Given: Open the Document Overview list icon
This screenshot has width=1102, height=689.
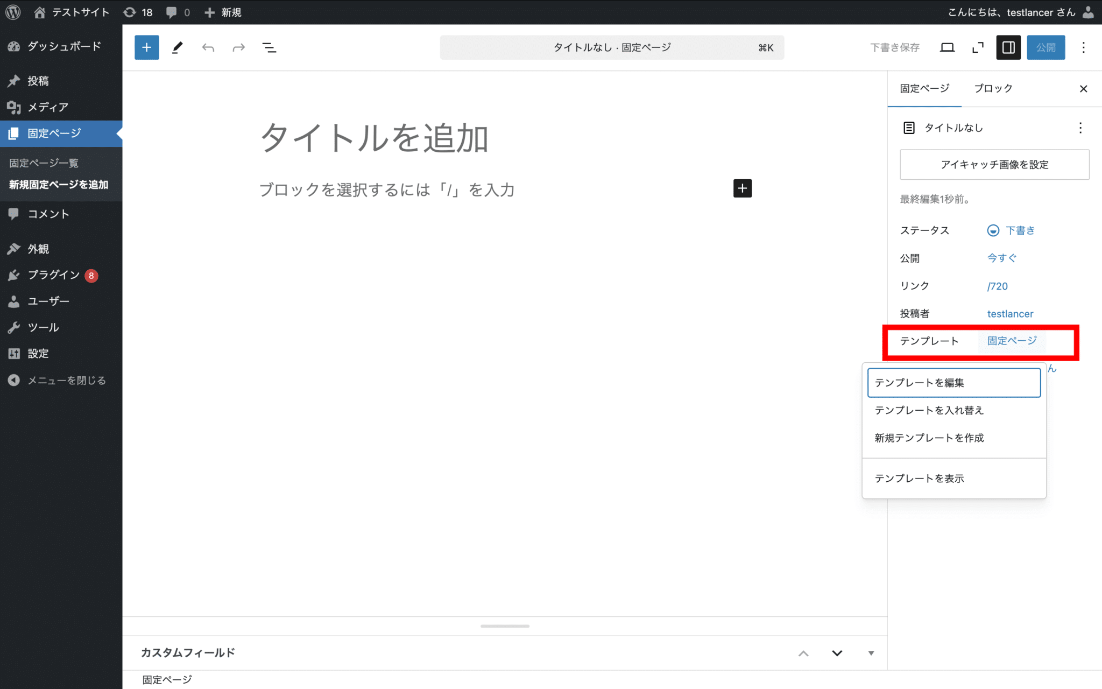Looking at the screenshot, I should (x=269, y=47).
